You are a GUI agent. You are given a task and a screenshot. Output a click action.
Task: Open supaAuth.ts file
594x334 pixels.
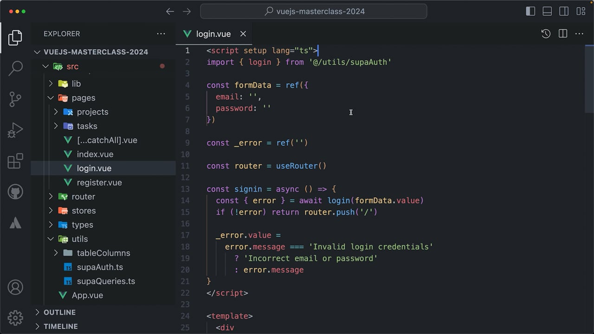[103, 267]
